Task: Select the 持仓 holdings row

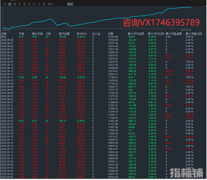Action: pyautogui.click(x=4, y=37)
